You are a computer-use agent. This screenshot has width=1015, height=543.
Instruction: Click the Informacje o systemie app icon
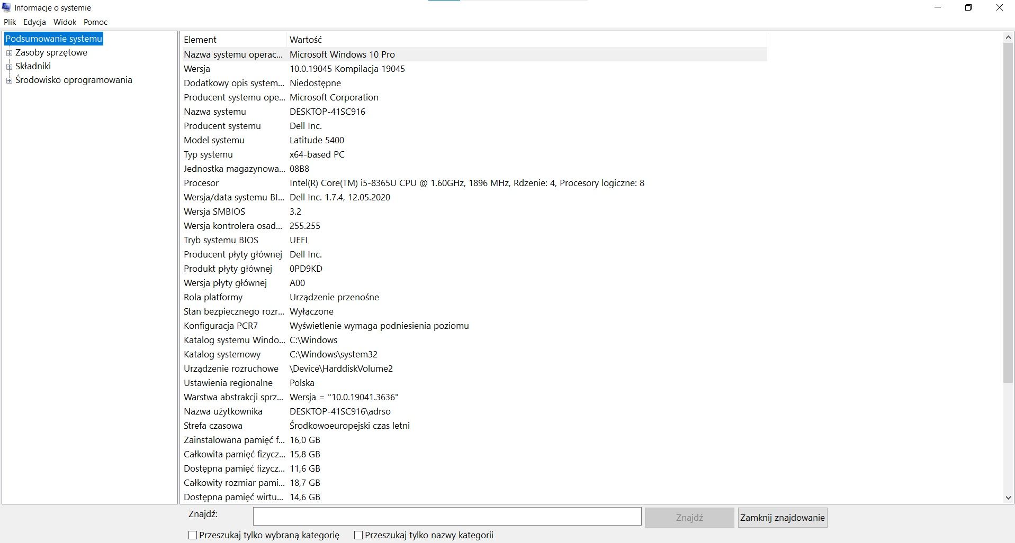[6, 7]
